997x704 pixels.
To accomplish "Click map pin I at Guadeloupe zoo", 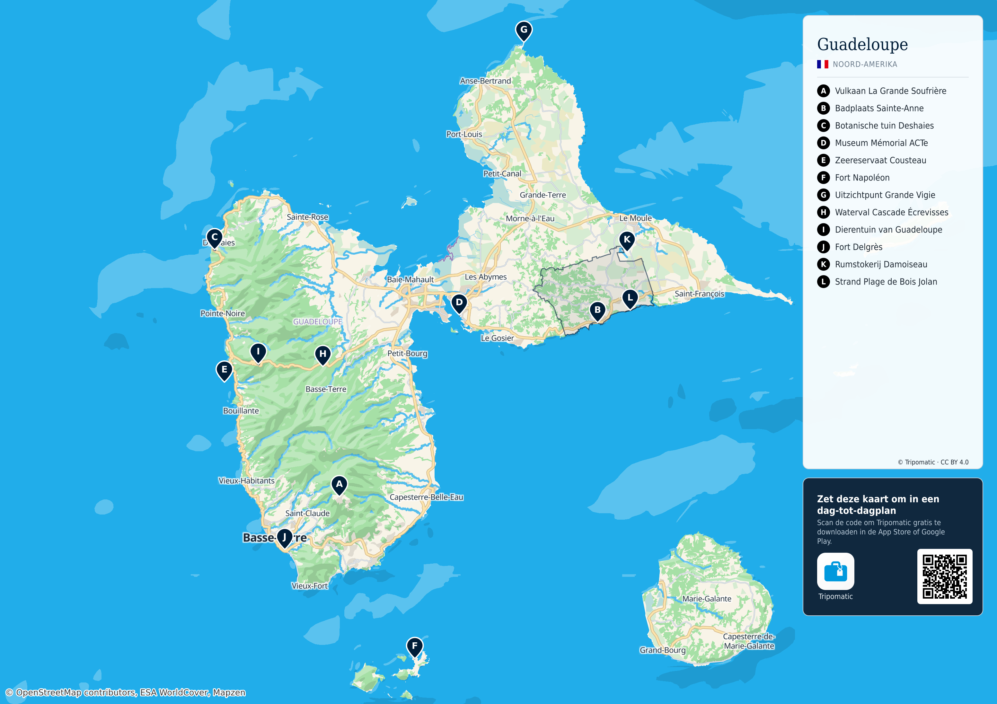I will [x=258, y=353].
